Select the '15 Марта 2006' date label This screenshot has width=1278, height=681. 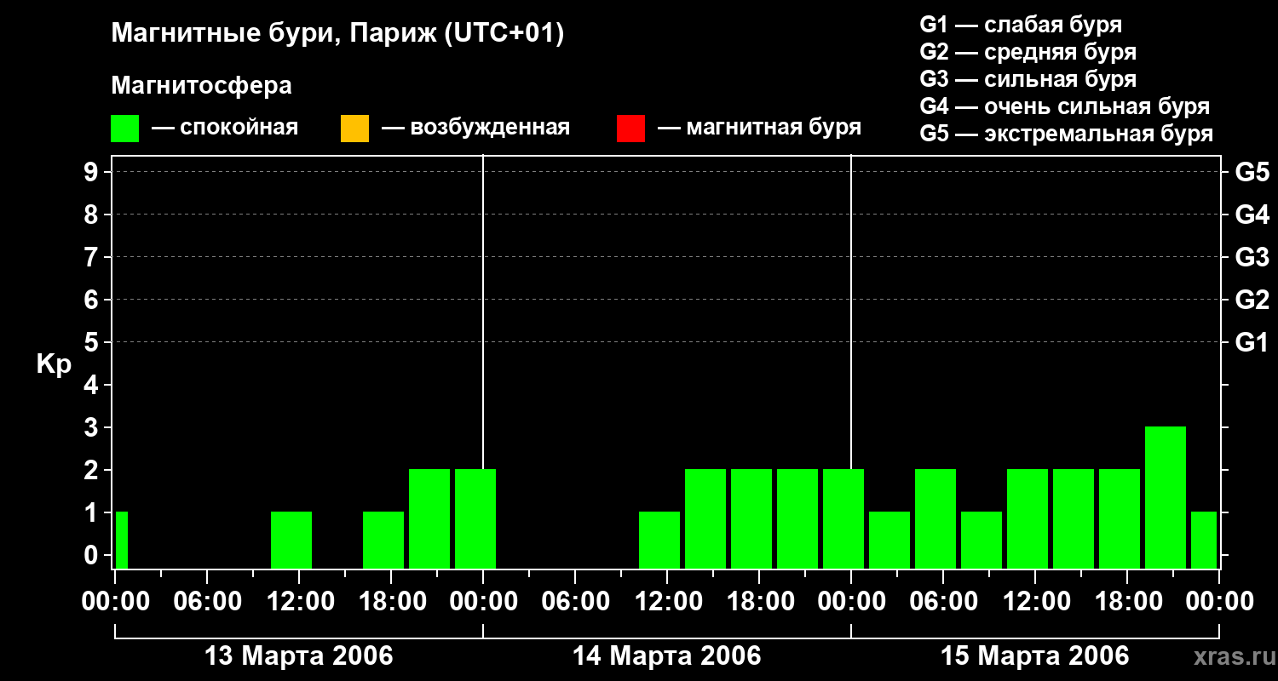(x=1035, y=655)
